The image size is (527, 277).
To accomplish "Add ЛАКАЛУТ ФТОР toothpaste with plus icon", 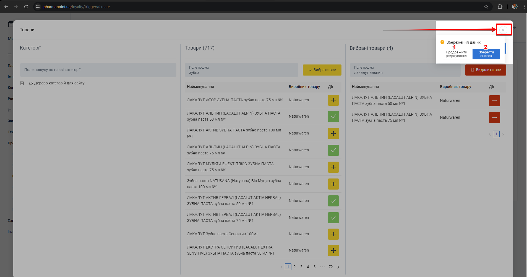I will [333, 100].
